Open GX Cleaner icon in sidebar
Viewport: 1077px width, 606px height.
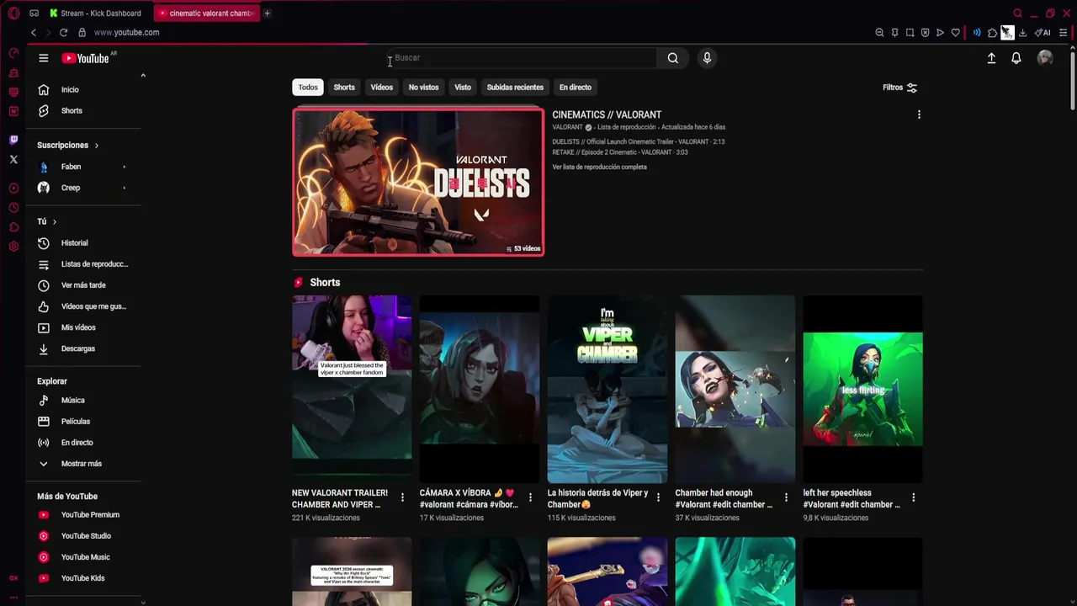click(13, 73)
